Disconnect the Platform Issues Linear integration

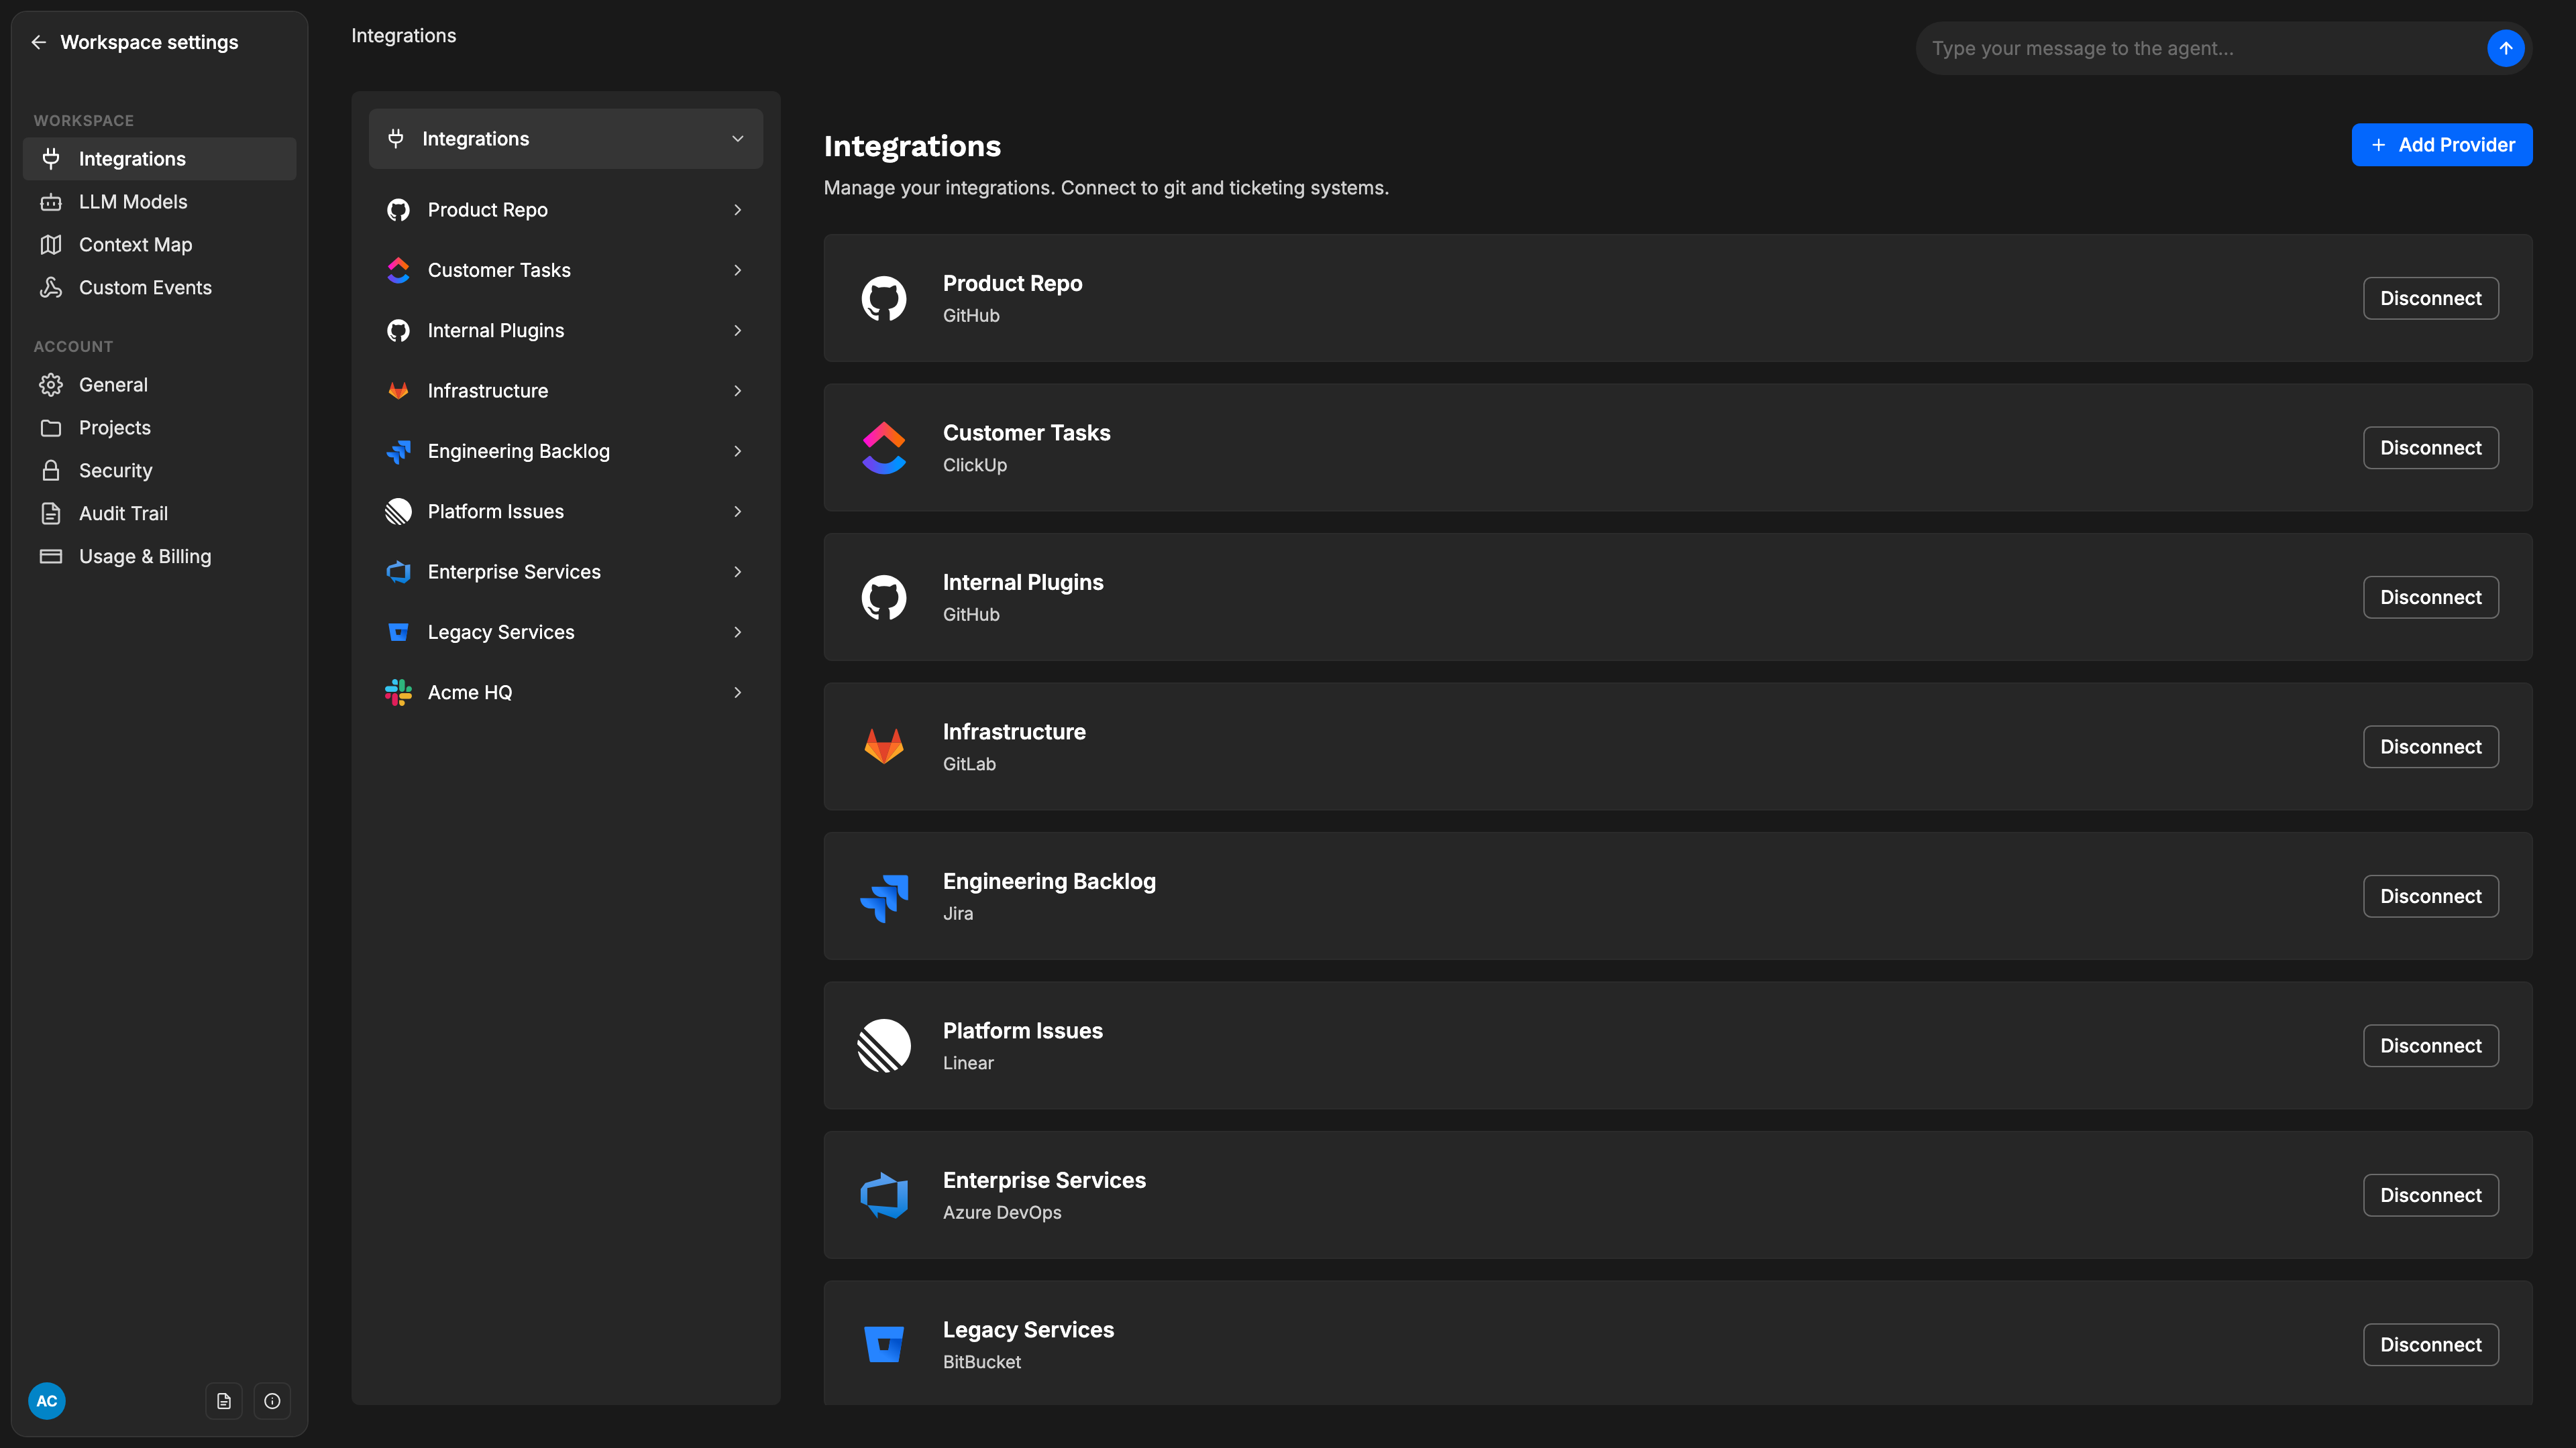(2431, 1045)
